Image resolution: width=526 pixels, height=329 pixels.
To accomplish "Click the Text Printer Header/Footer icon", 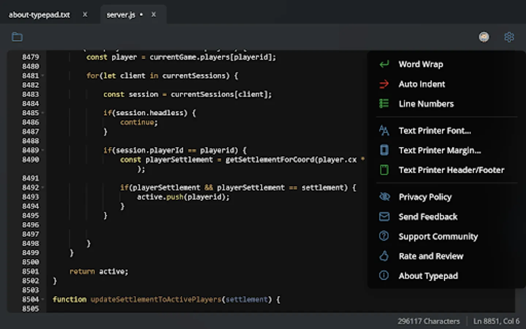I will tap(384, 170).
